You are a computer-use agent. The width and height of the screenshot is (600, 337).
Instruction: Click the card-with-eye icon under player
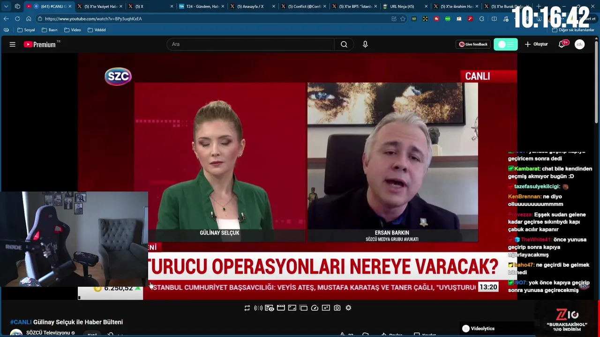pyautogui.click(x=270, y=308)
